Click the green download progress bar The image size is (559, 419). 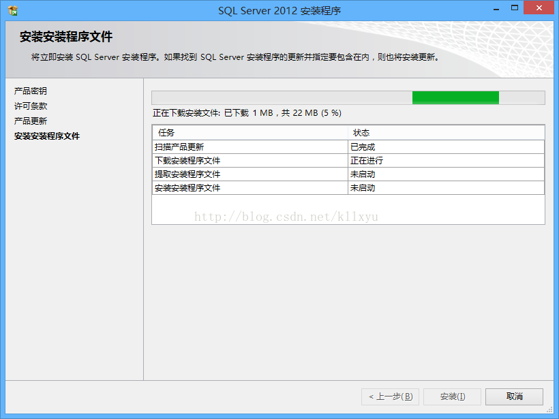pyautogui.click(x=455, y=97)
